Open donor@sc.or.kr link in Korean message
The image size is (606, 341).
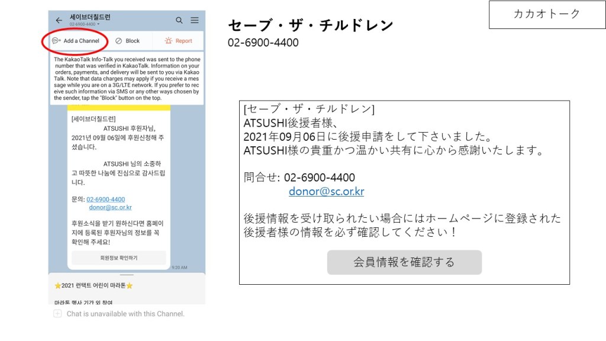pyautogui.click(x=110, y=208)
